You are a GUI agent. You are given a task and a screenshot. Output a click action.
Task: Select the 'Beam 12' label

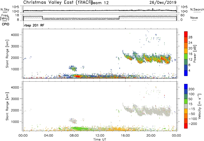pyautogui.click(x=100, y=3)
